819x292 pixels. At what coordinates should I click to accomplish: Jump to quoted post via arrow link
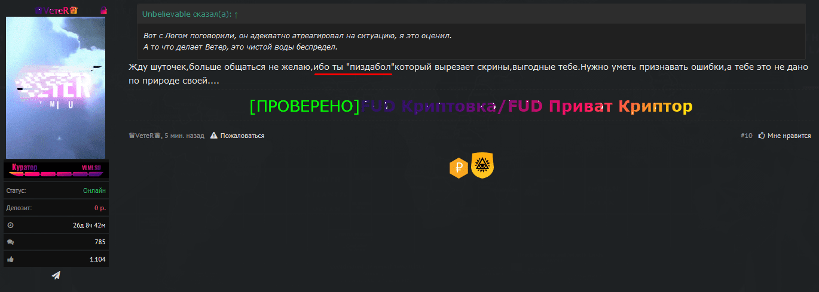[x=236, y=14]
